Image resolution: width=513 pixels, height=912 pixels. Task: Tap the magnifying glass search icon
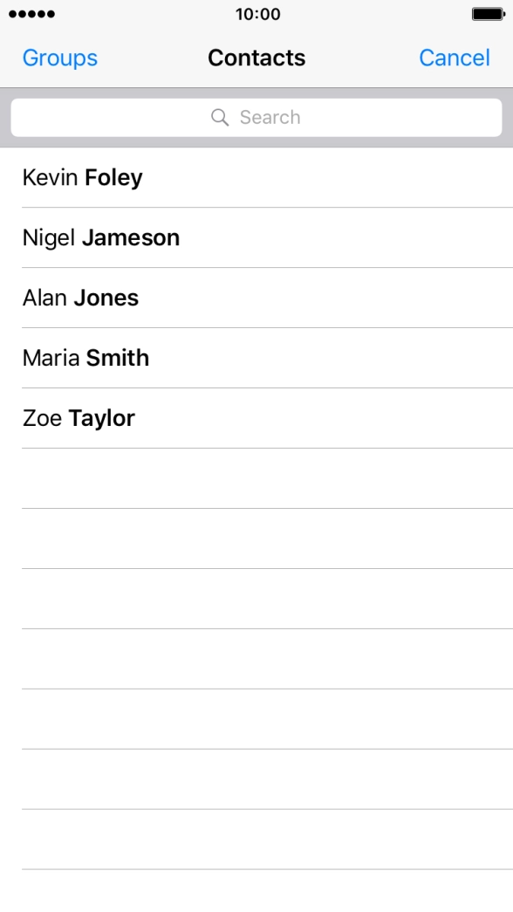tap(219, 117)
